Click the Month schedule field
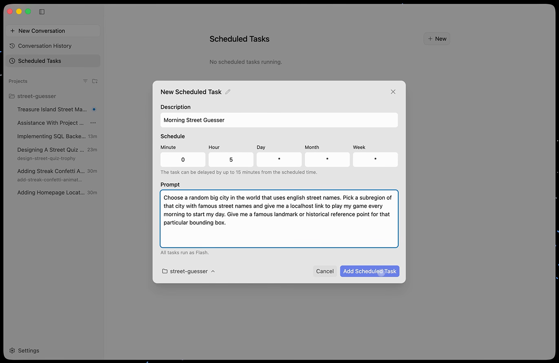Viewport: 559px width, 363px height. click(327, 159)
